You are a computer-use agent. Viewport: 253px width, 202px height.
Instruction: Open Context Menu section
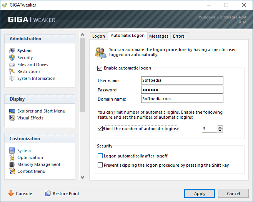(x=31, y=171)
